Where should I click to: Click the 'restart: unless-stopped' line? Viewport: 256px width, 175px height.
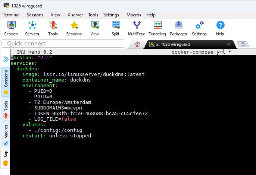pos(57,136)
